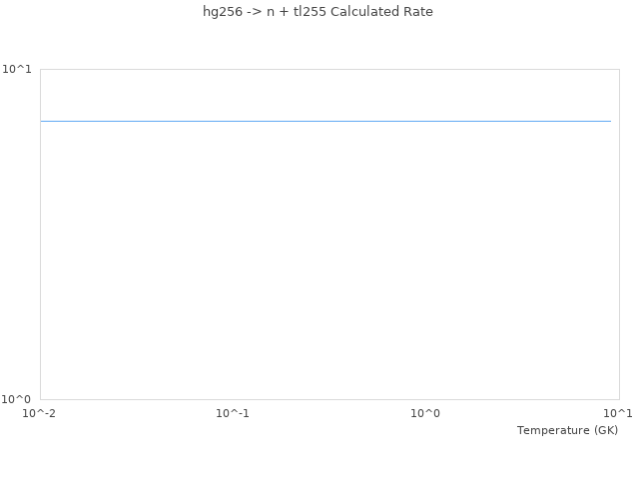The width and height of the screenshot is (639, 479).
Task: Click the bottom y-axis label 10^0
Action: click(x=17, y=399)
